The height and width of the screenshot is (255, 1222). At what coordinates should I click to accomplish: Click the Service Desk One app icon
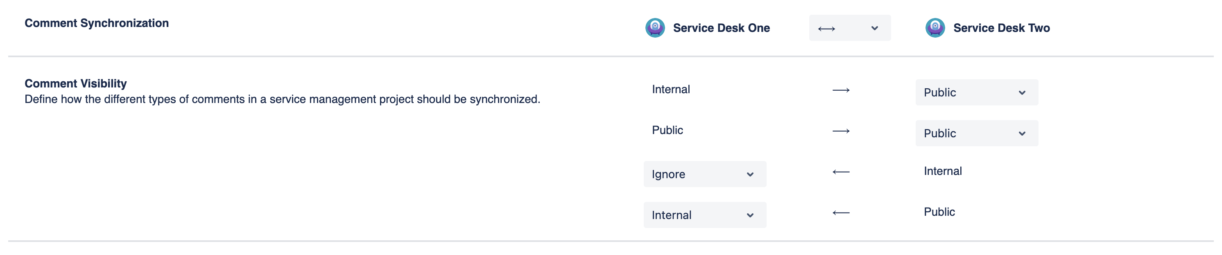pos(656,27)
